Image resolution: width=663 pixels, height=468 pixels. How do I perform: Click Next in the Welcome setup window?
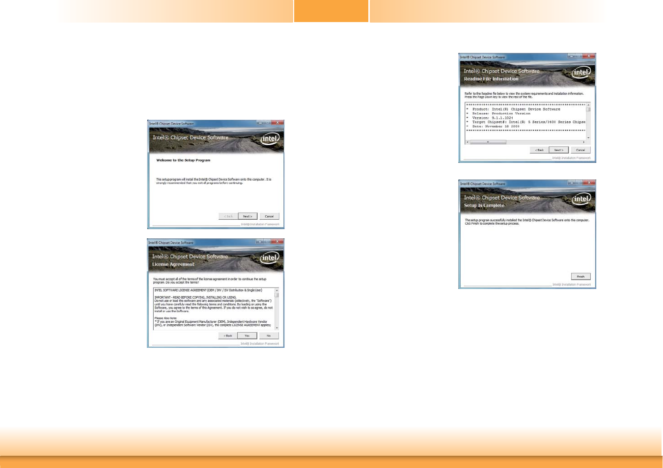(248, 216)
